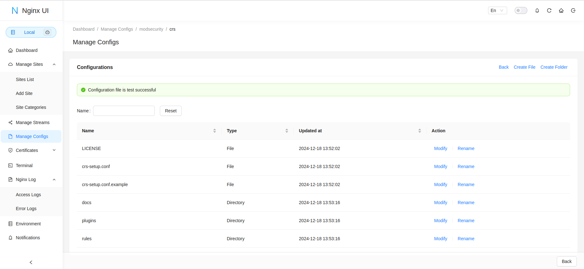Click the reload Nginx icon in header
The height and width of the screenshot is (269, 584).
pos(549,10)
